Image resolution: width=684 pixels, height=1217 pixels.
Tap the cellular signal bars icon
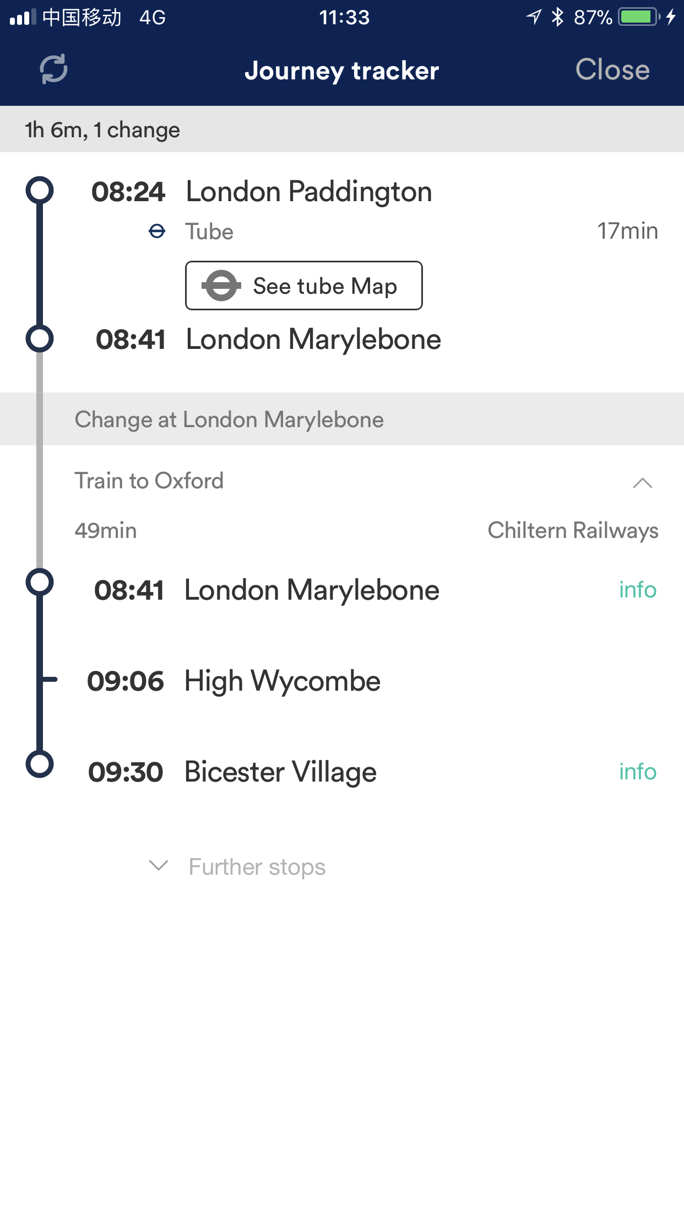(23, 17)
